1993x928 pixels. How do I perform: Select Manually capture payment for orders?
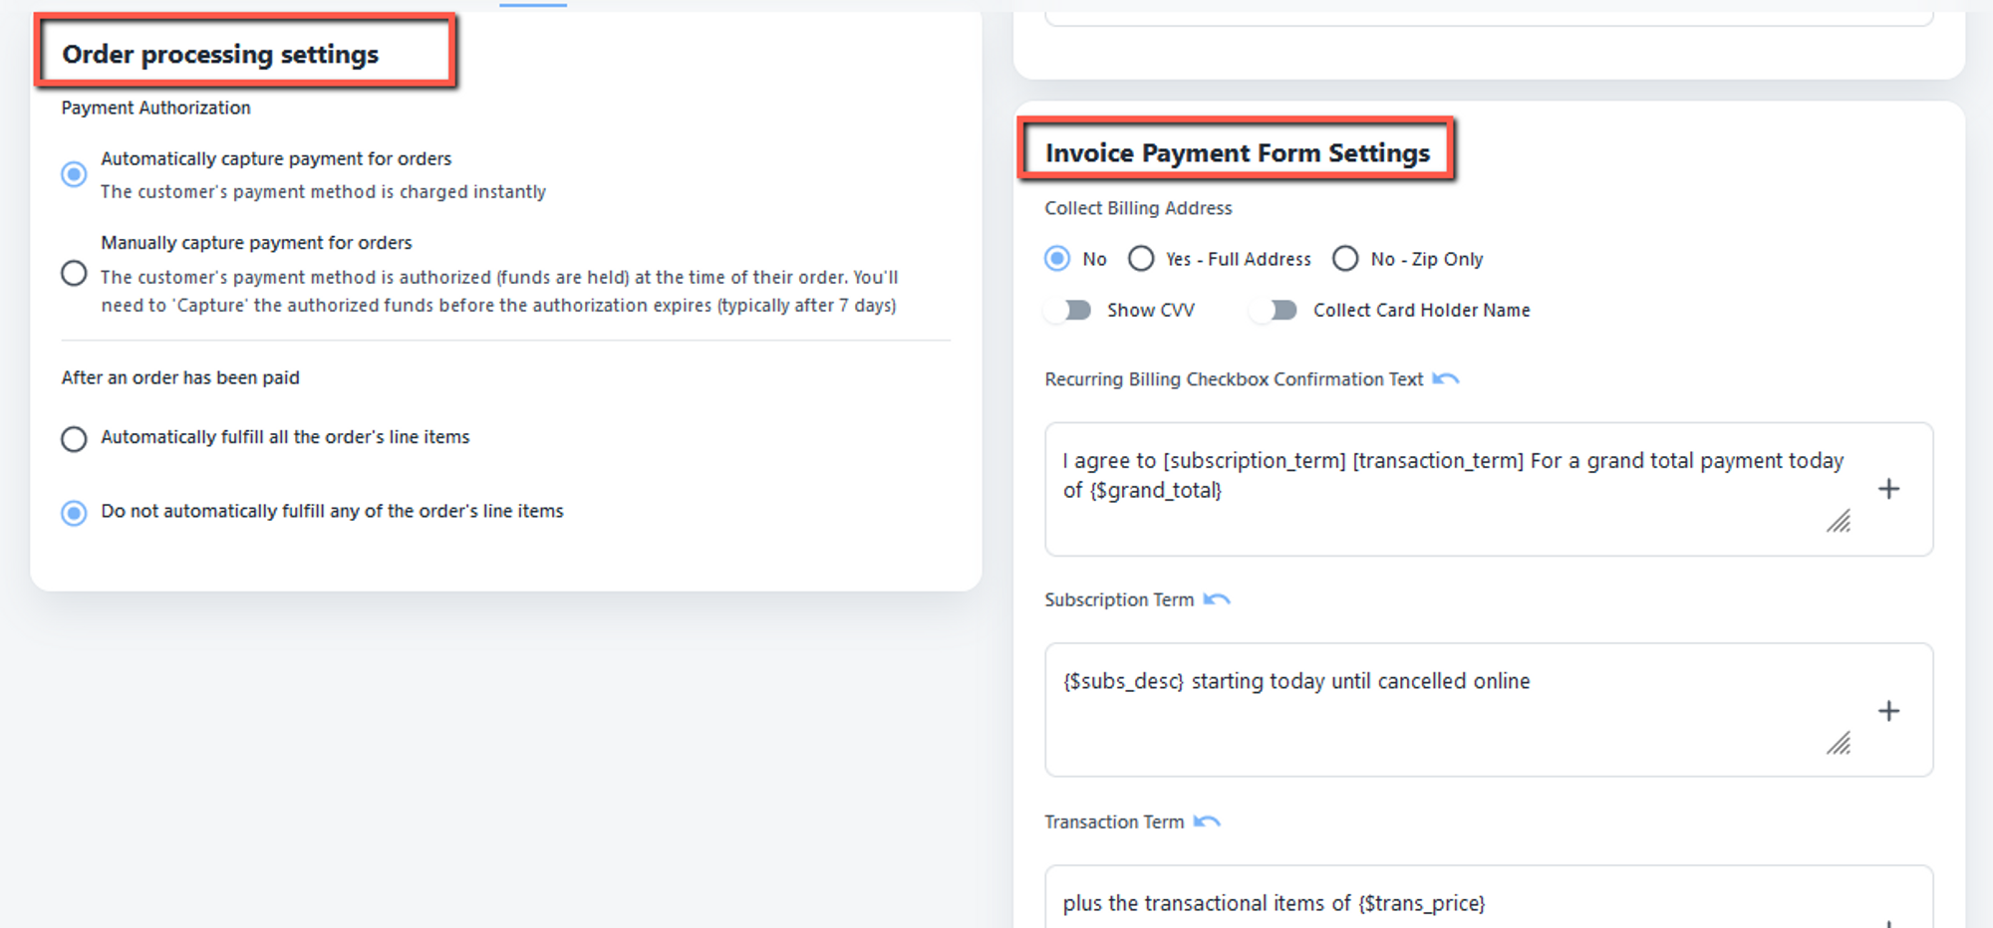tap(74, 273)
